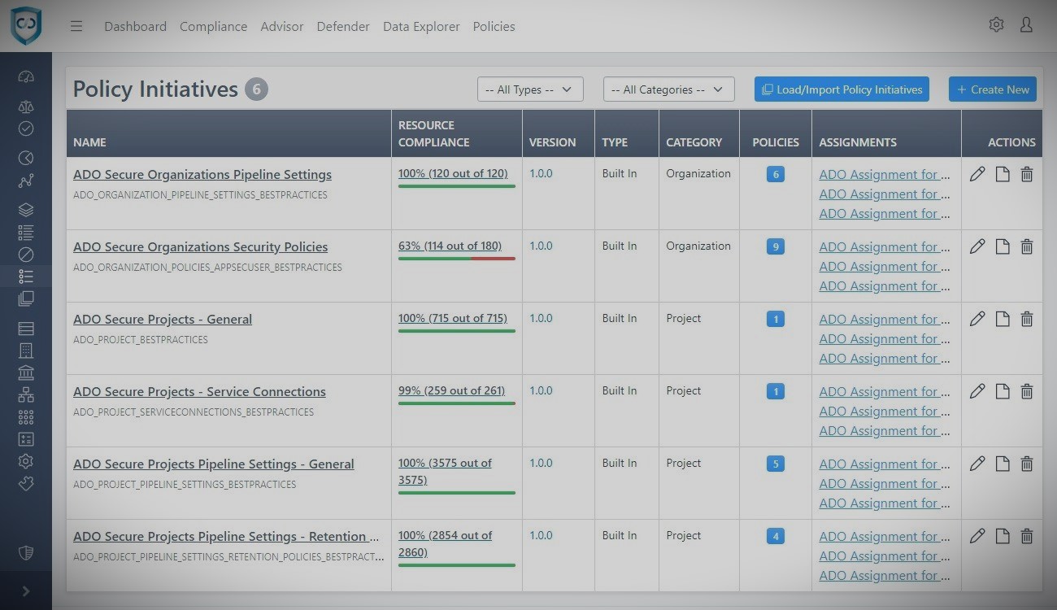Click the Create New button

point(992,89)
